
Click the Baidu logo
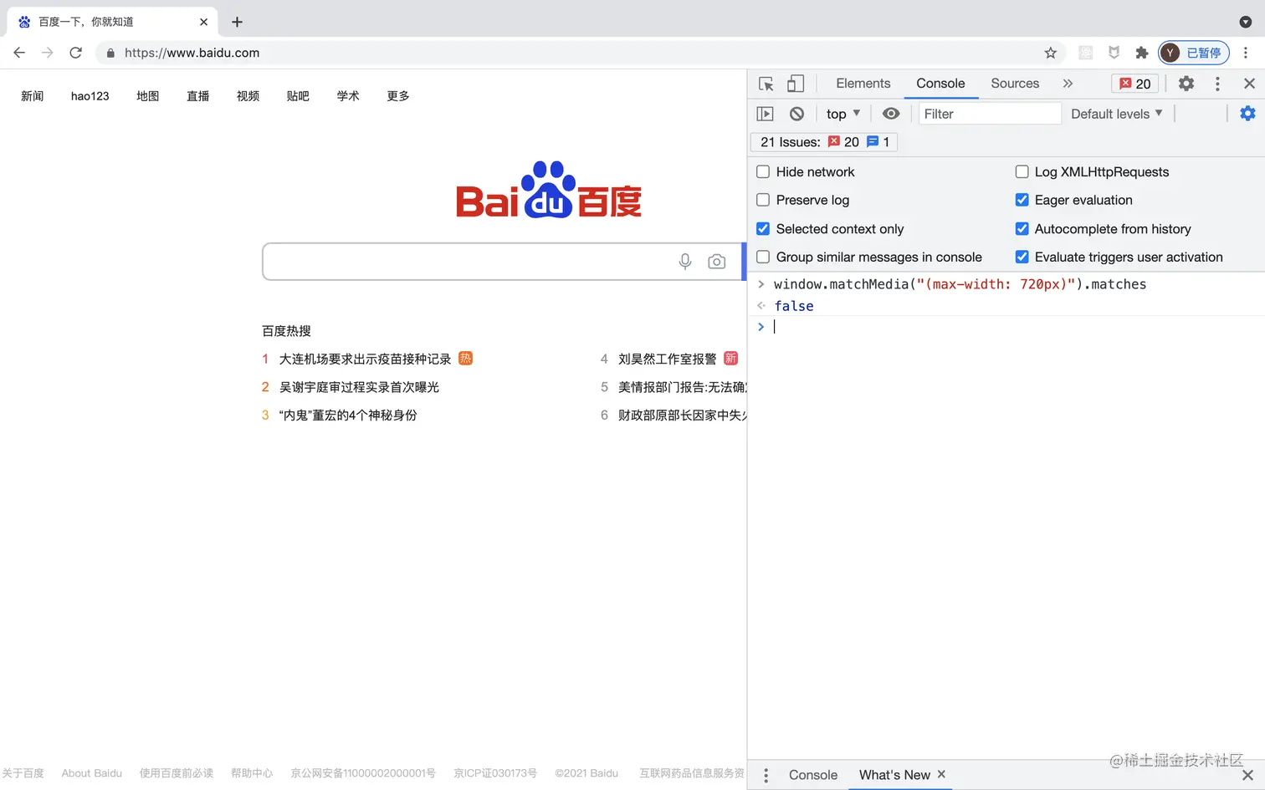549,190
